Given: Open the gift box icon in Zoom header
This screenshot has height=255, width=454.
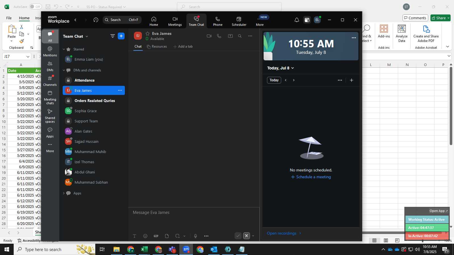Looking at the screenshot, I should click(307, 20).
